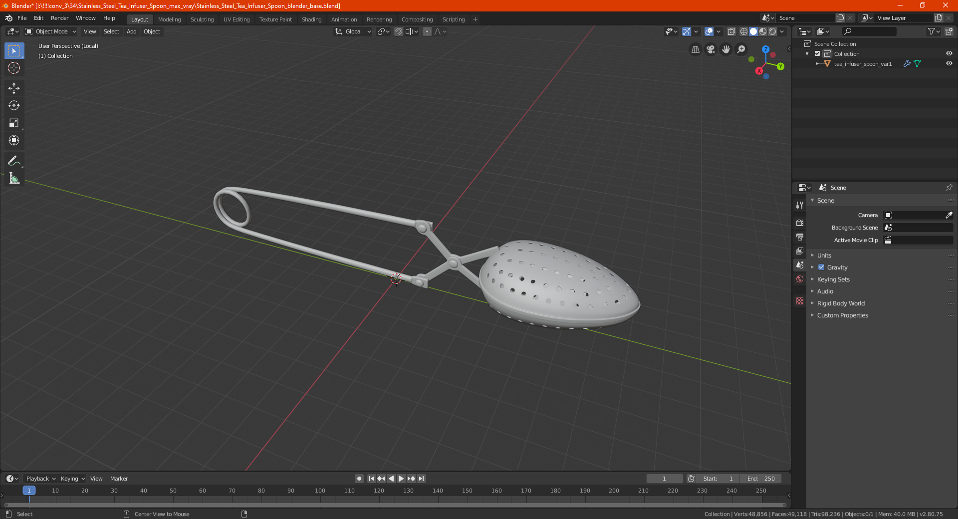Select the Rotate tool
958x519 pixels.
pos(14,106)
